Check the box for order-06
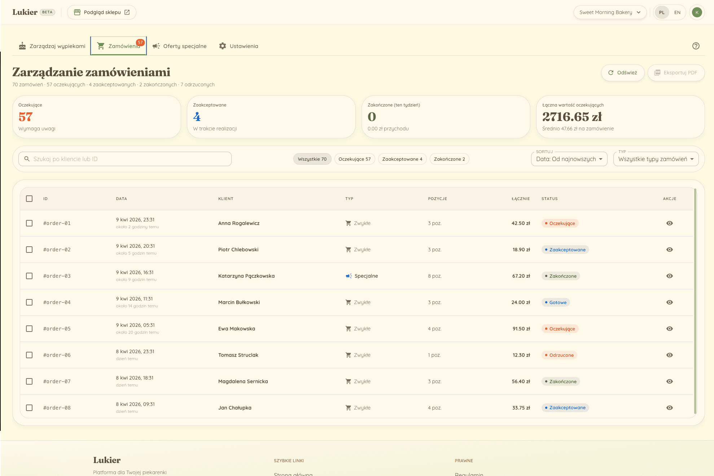Screen dimensions: 714x476 click(29, 355)
